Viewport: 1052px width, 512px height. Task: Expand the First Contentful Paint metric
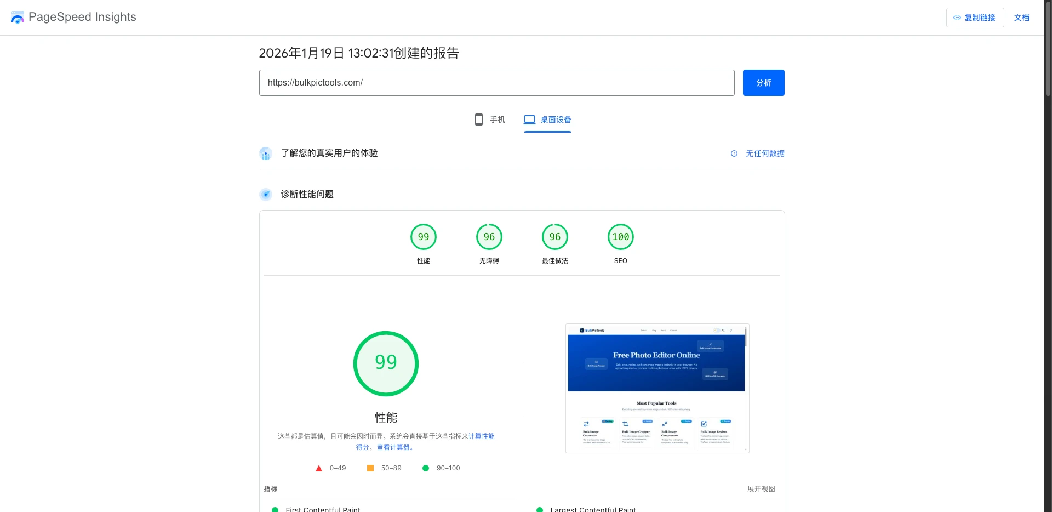click(323, 509)
